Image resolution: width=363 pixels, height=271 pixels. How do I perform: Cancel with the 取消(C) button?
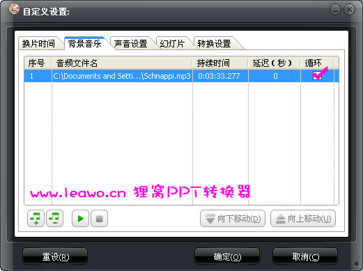[x=305, y=256]
